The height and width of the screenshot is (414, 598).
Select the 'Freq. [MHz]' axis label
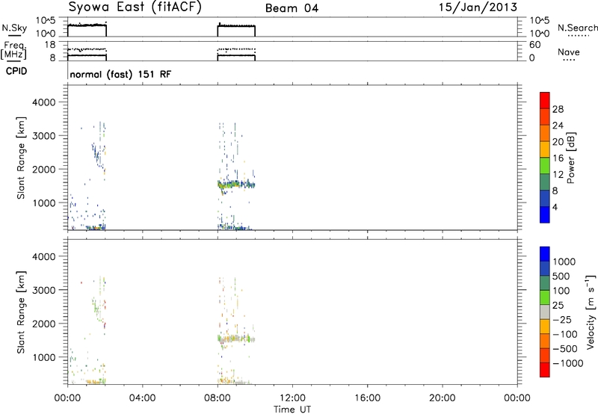pyautogui.click(x=13, y=51)
